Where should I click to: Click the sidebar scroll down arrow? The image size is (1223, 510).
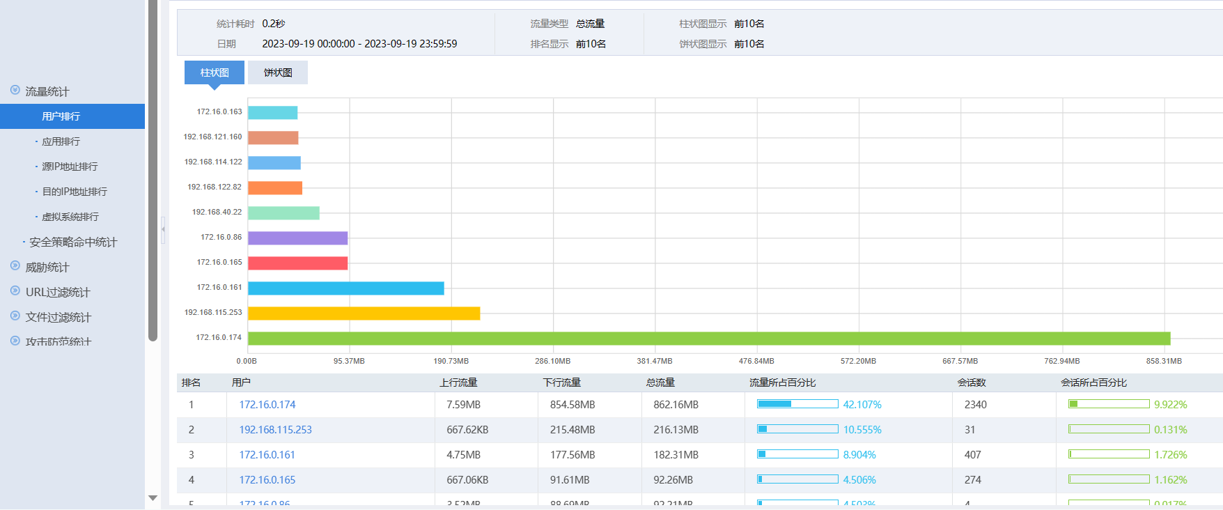(x=153, y=498)
